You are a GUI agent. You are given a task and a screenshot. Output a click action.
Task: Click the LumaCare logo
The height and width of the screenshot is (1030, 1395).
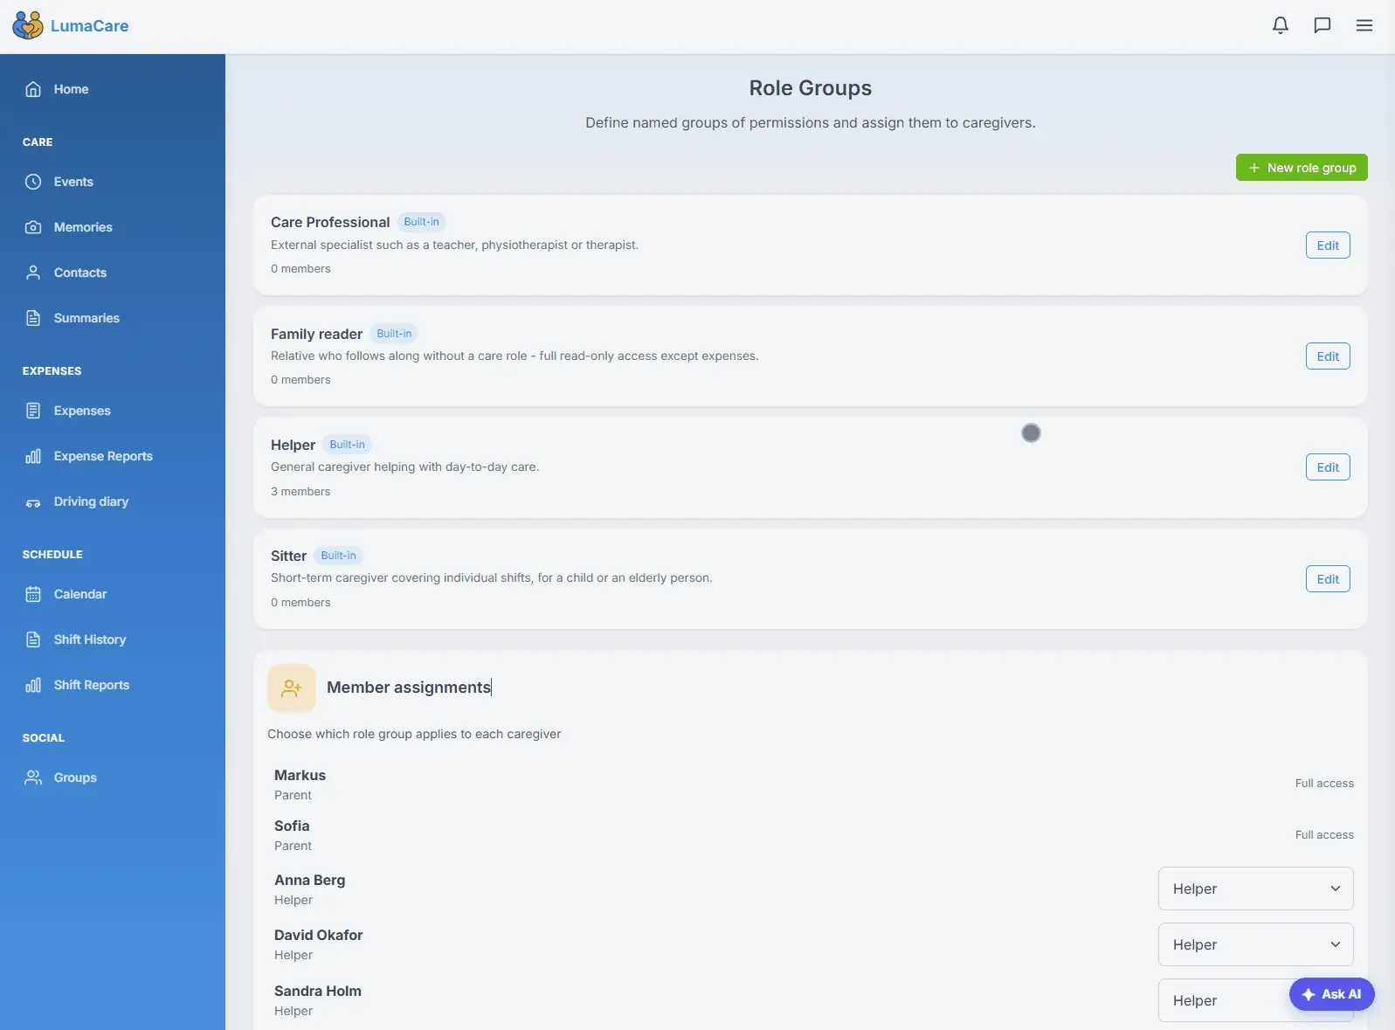click(x=28, y=25)
